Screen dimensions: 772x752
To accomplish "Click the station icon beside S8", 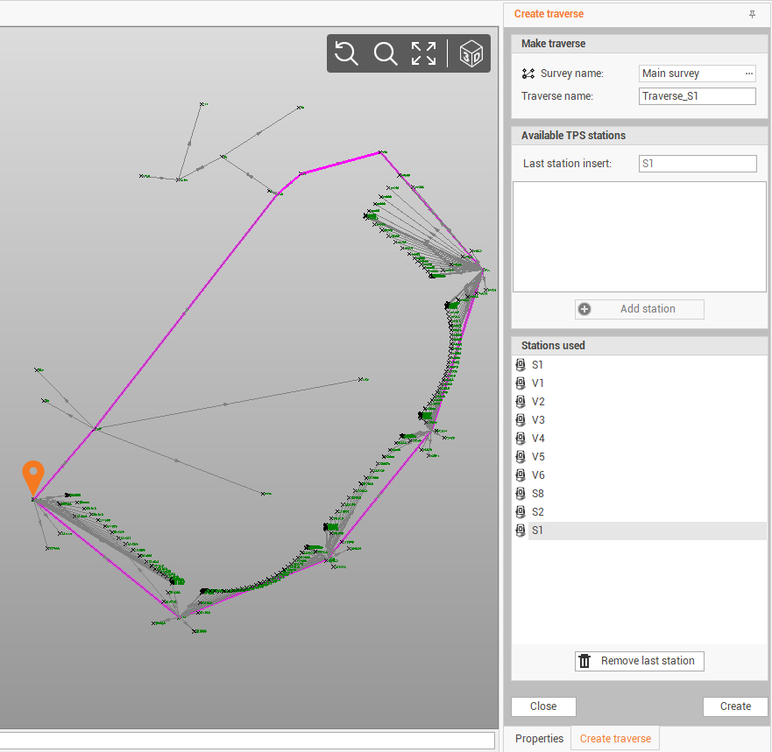I will (x=521, y=494).
